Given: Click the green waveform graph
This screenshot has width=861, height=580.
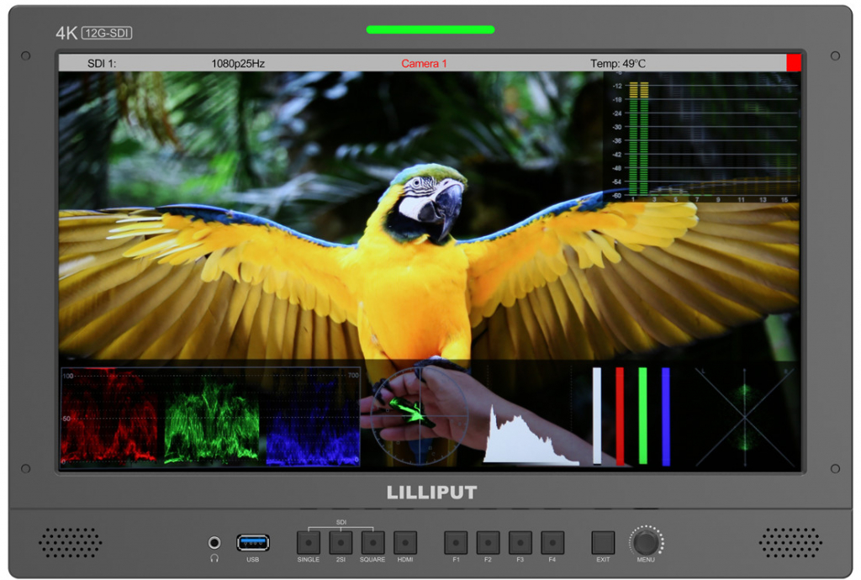Looking at the screenshot, I should tap(211, 419).
